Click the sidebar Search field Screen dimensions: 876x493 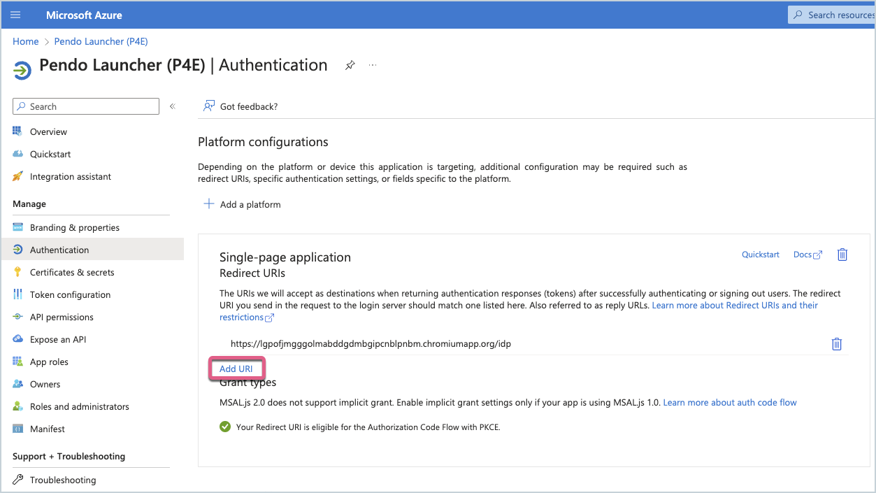86,106
